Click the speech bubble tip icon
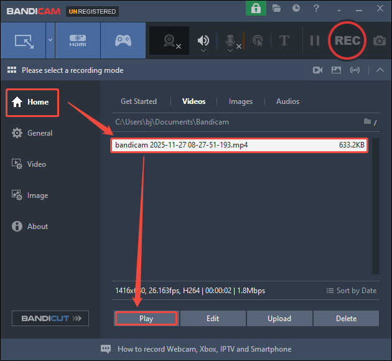 [106, 349]
